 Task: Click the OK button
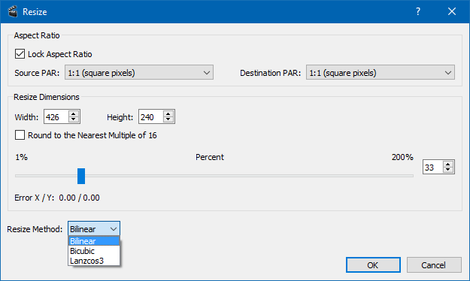pyautogui.click(x=373, y=265)
